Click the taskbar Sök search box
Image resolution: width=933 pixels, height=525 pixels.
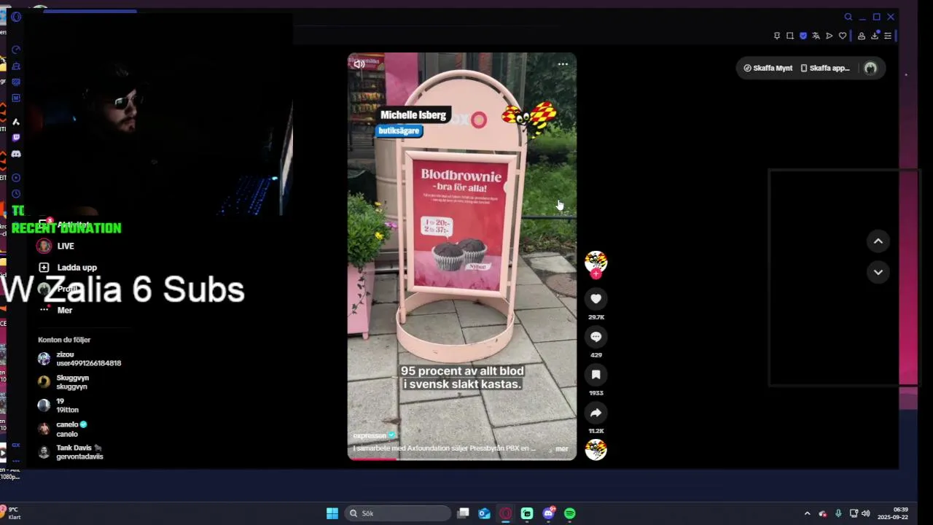click(x=397, y=513)
